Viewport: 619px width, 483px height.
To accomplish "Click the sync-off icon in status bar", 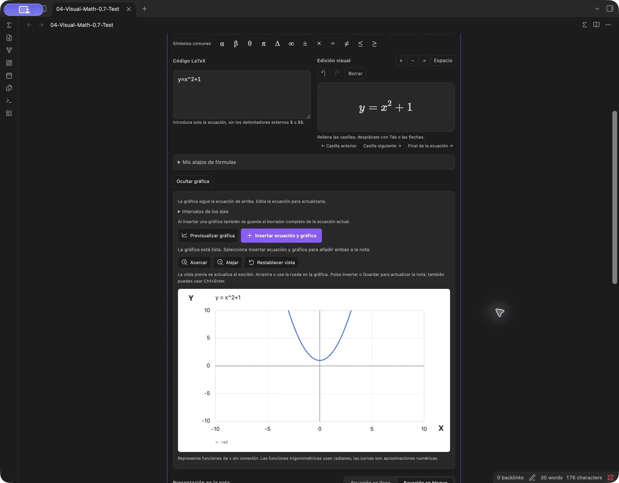I will click(x=611, y=478).
